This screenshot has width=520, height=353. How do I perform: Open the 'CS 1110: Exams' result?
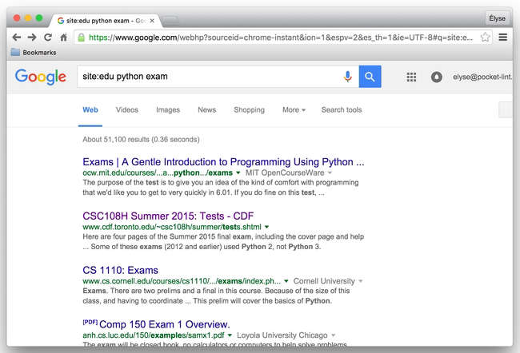pos(120,270)
